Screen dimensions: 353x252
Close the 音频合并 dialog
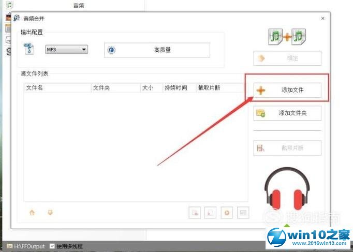[323, 19]
